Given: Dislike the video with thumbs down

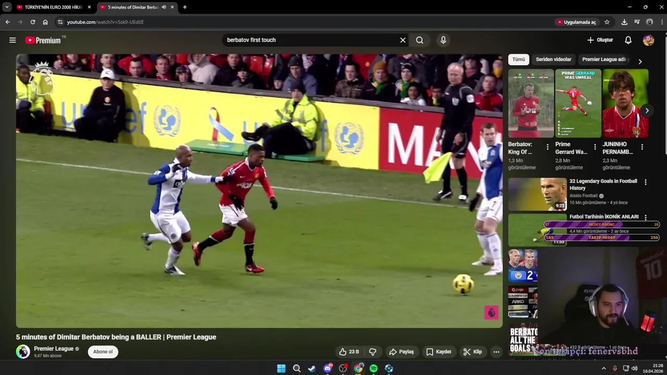Looking at the screenshot, I should [x=373, y=352].
